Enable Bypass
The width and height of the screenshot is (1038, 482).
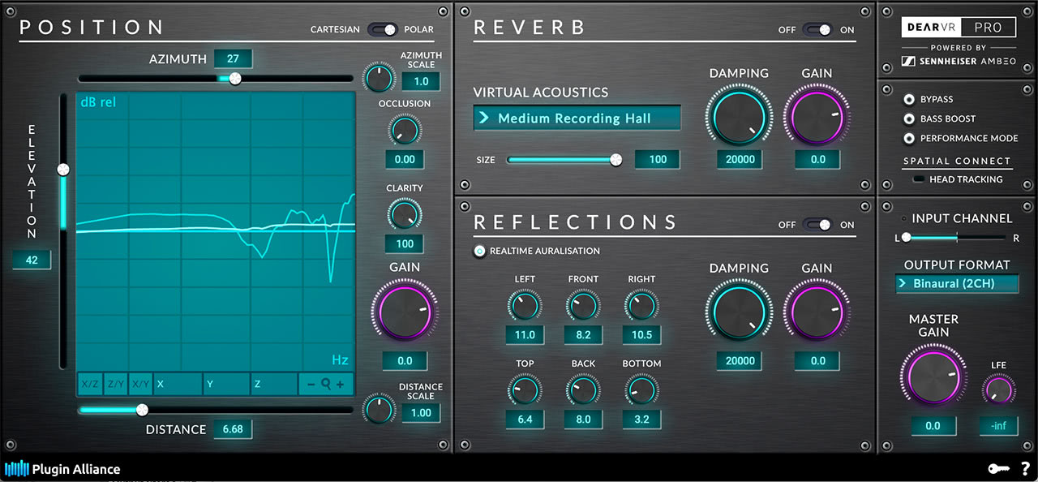(x=909, y=99)
